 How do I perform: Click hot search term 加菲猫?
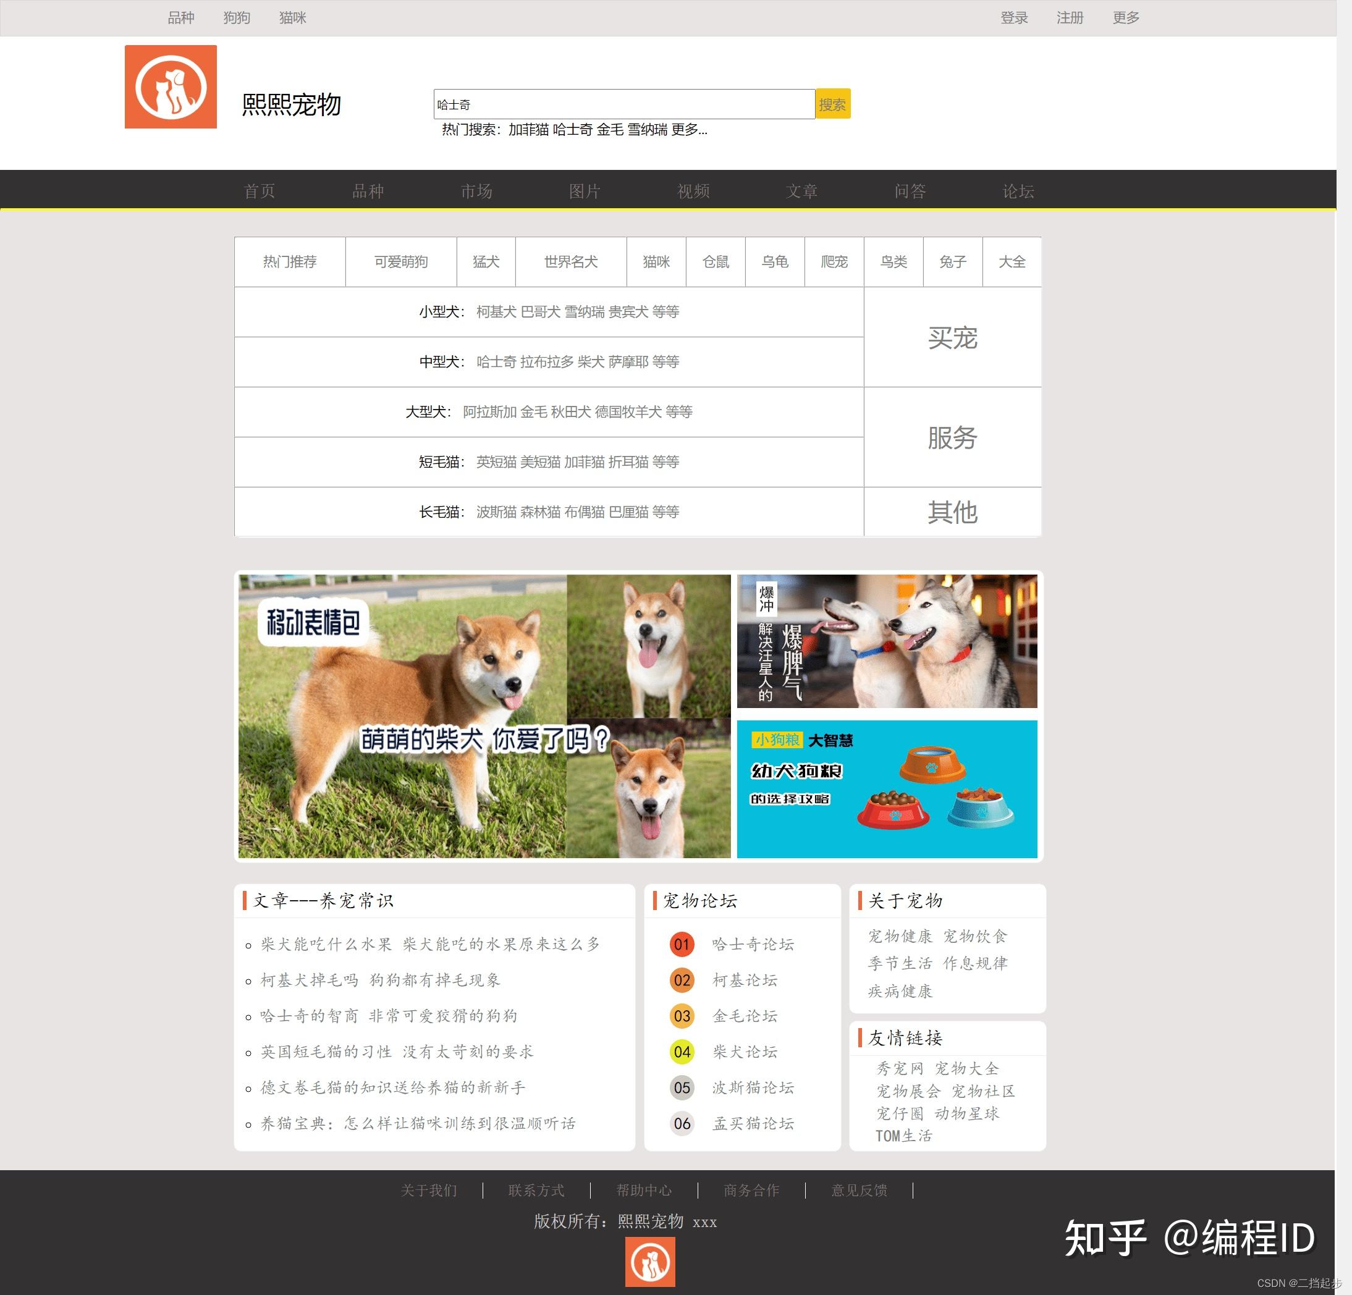click(x=528, y=130)
